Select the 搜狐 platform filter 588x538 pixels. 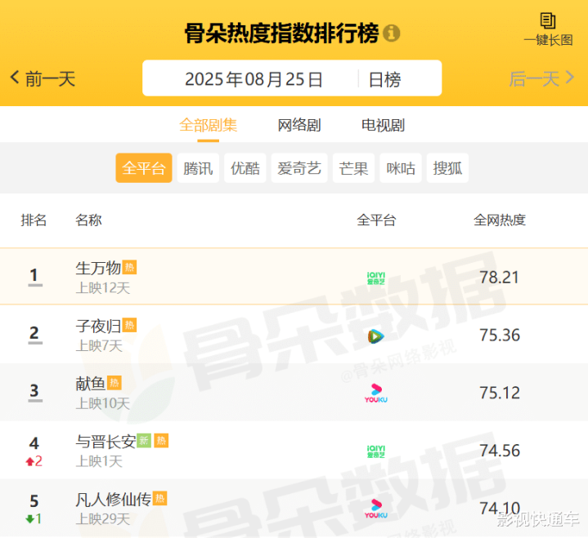pos(447,167)
